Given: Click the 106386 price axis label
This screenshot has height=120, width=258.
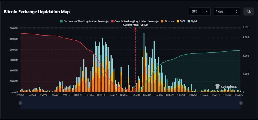Looking at the screenshot, I should tap(147, 95).
